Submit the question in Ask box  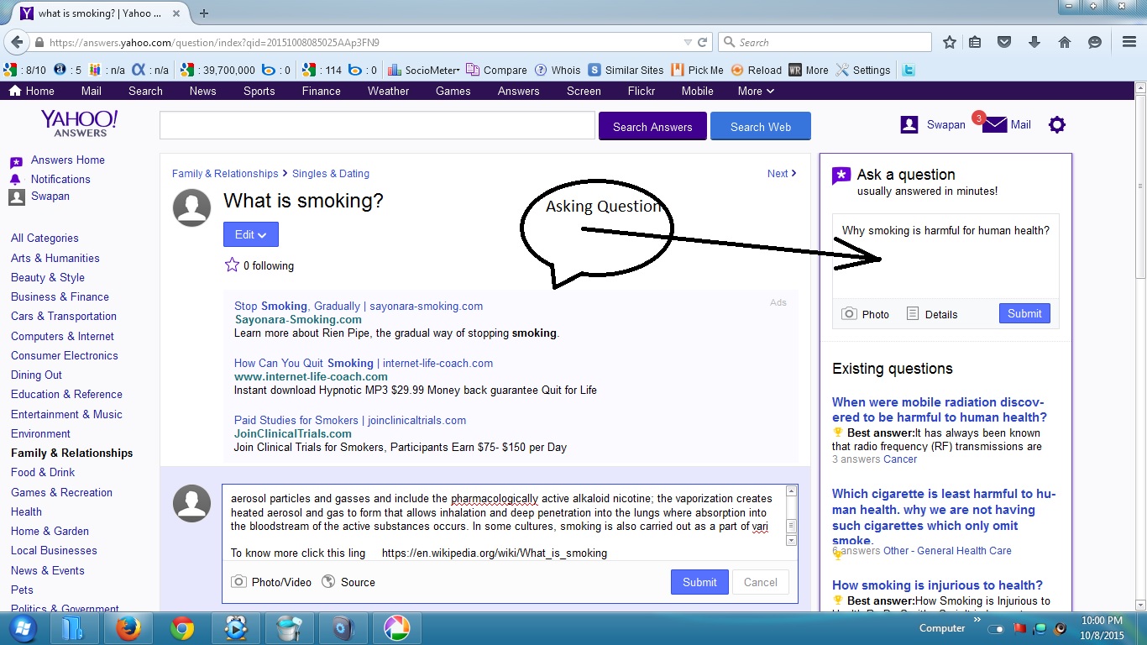tap(1024, 313)
